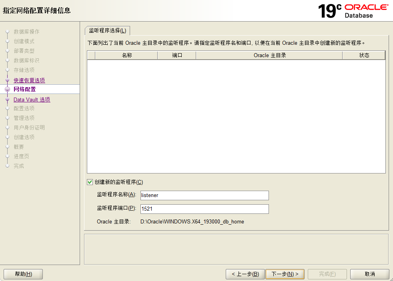Enable the 创建新的监听程序 checkbox
Viewport: 393px width, 281px height.
(x=89, y=182)
